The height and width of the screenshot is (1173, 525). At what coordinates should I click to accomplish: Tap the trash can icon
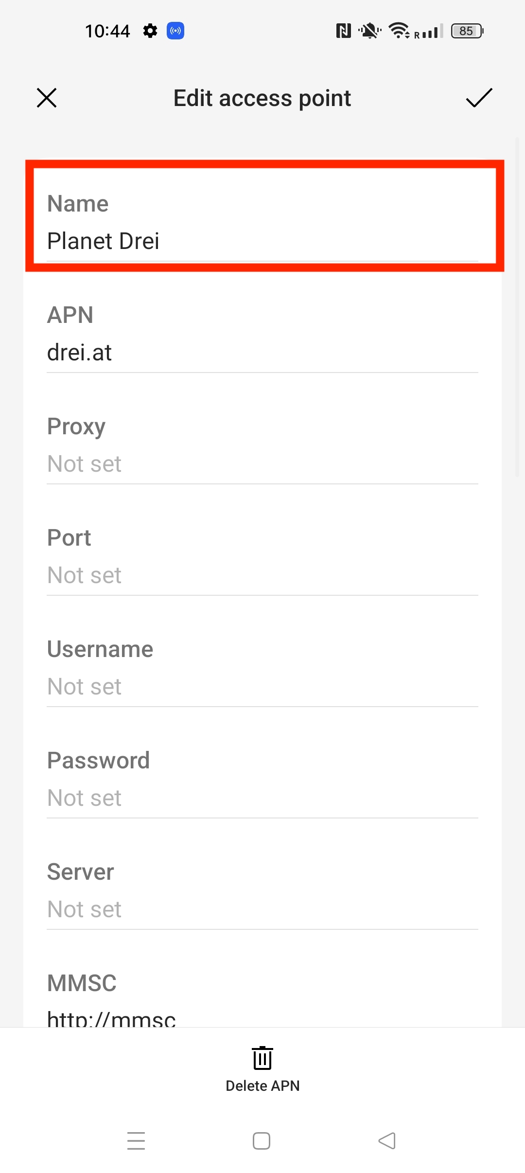click(262, 1058)
